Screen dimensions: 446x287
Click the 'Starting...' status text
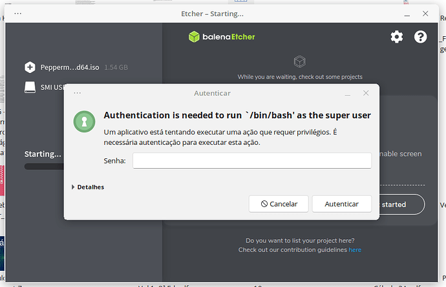43,154
